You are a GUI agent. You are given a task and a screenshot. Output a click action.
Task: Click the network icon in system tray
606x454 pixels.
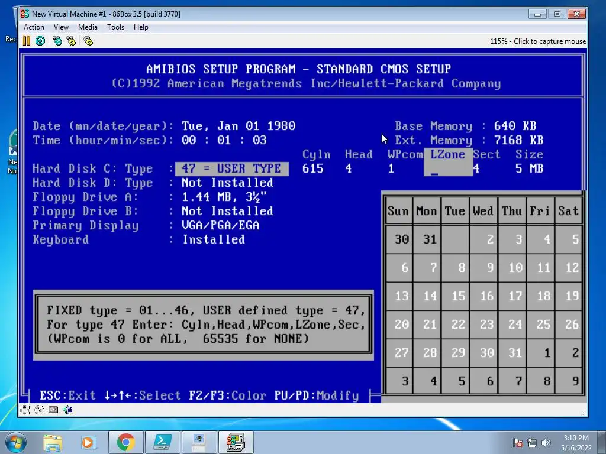point(532,443)
